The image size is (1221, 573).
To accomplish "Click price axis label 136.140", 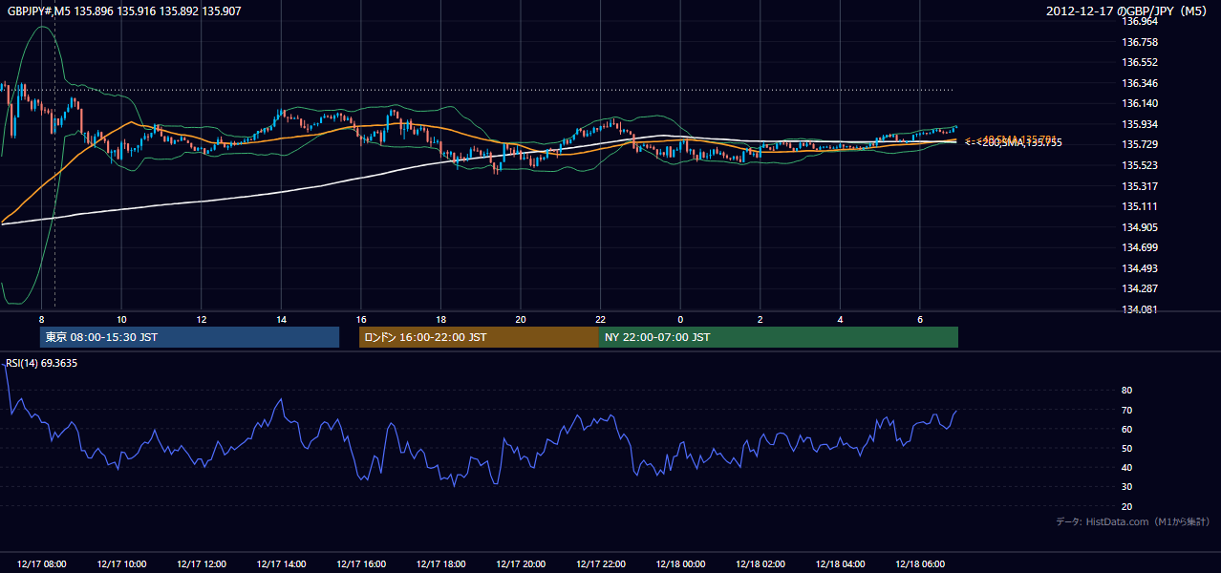I will pos(1139,103).
